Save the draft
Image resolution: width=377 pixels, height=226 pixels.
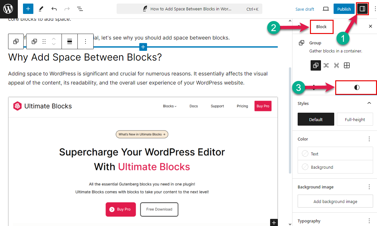(304, 9)
